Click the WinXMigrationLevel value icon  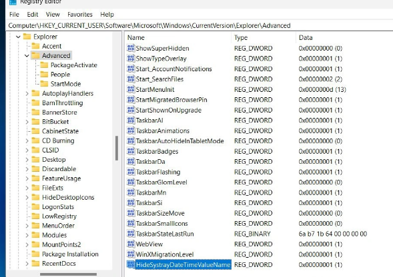[x=131, y=254]
